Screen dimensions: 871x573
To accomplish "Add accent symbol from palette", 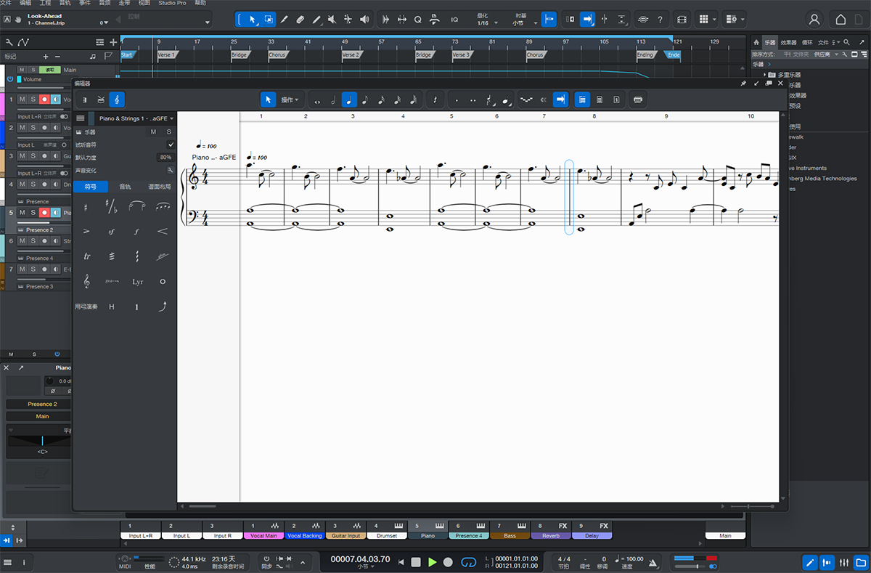I will coord(87,232).
